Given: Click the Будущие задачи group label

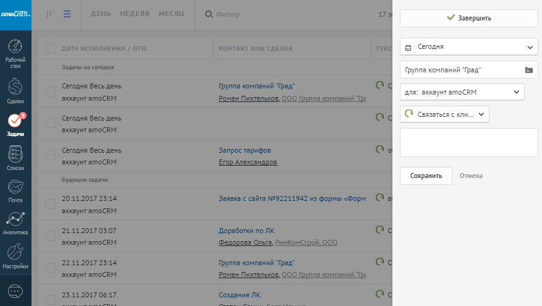Looking at the screenshot, I should pyautogui.click(x=85, y=180).
